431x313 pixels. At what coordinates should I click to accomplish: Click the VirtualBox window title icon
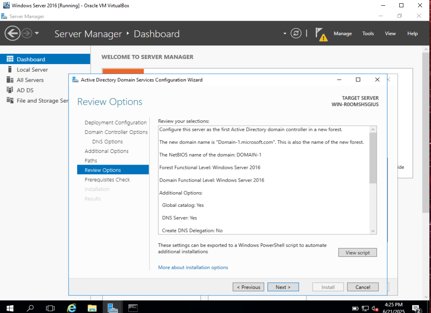click(x=6, y=5)
